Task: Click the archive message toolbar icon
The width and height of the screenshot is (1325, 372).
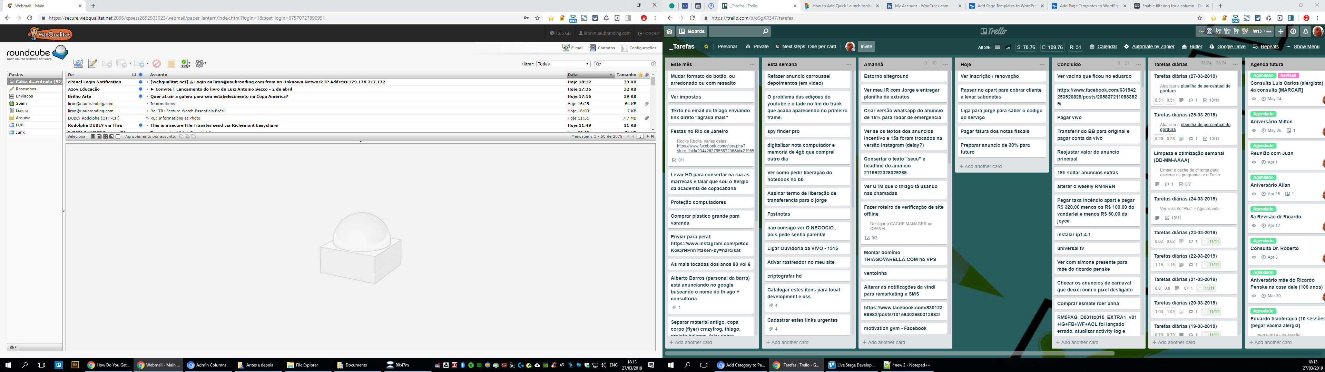Action: point(171,64)
